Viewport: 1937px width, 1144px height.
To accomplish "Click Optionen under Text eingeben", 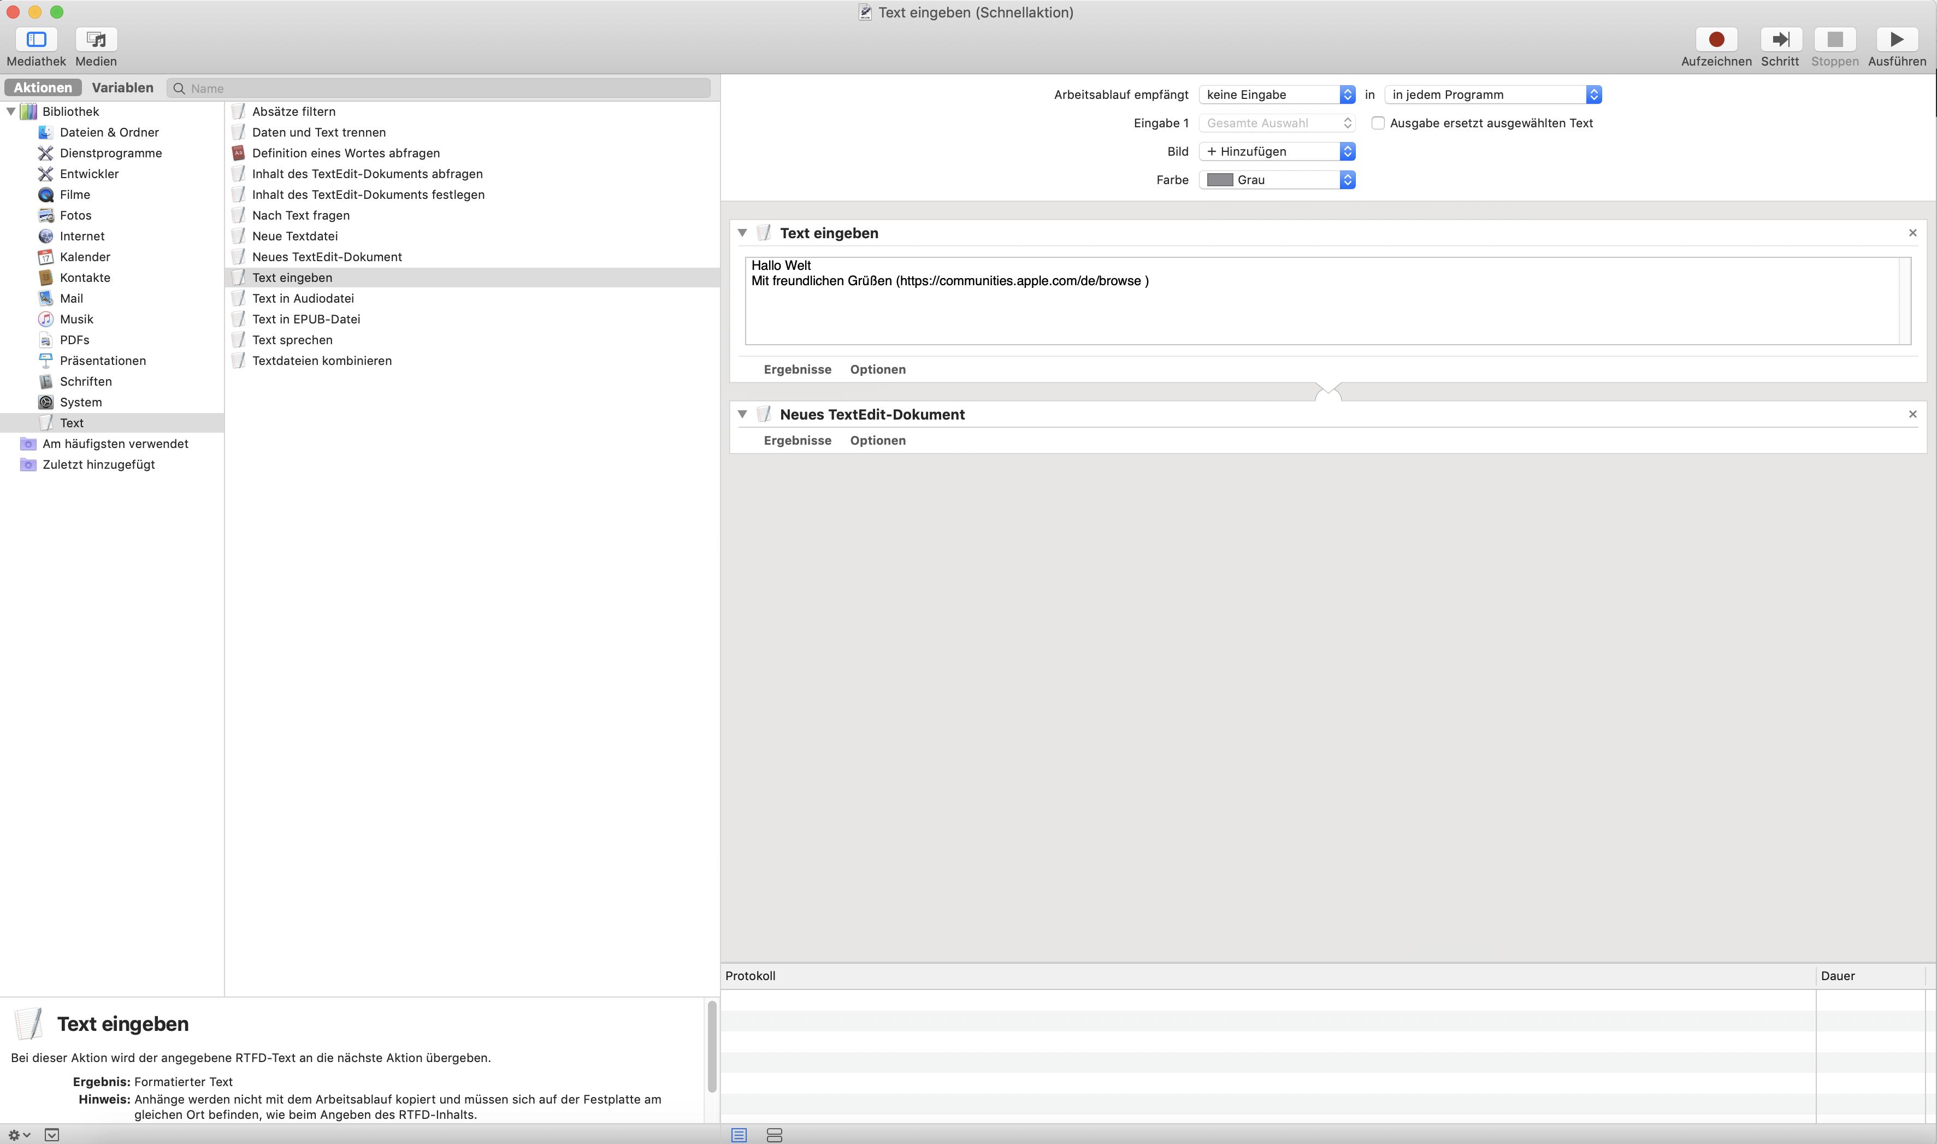I will [x=877, y=369].
